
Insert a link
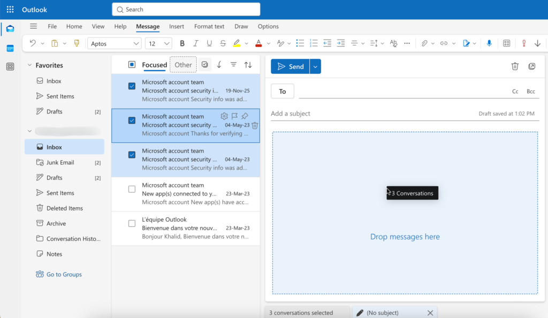pyautogui.click(x=444, y=43)
